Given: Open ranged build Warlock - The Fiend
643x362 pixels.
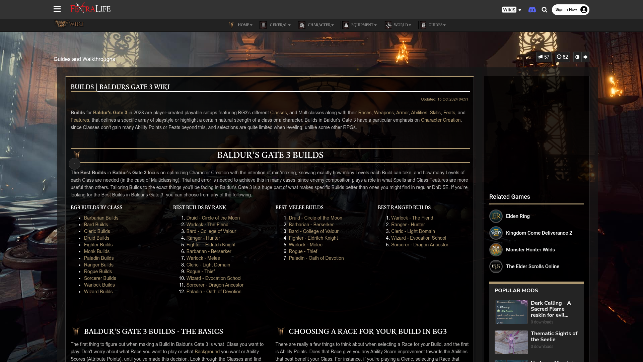Looking at the screenshot, I should point(412,218).
